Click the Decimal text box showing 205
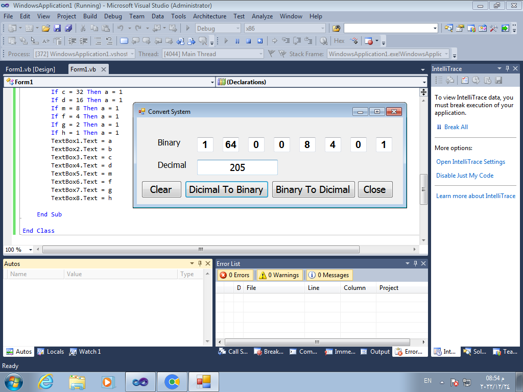The width and height of the screenshot is (523, 392). pos(237,167)
